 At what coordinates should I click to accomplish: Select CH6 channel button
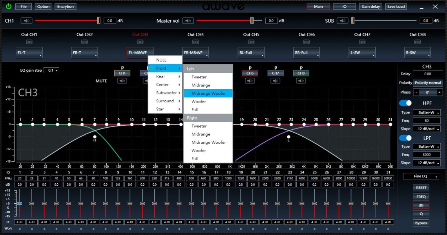tap(250, 73)
